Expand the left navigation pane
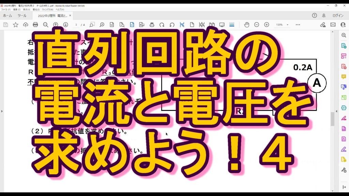 point(2,111)
